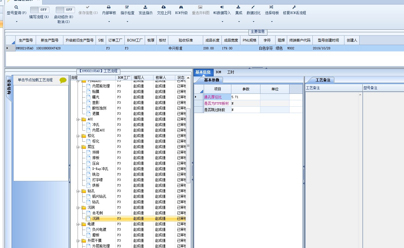Click the 发送指示 upload icon

click(x=145, y=7)
